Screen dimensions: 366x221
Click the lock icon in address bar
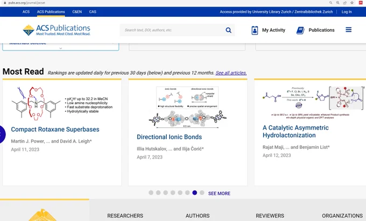[x=5, y=3]
